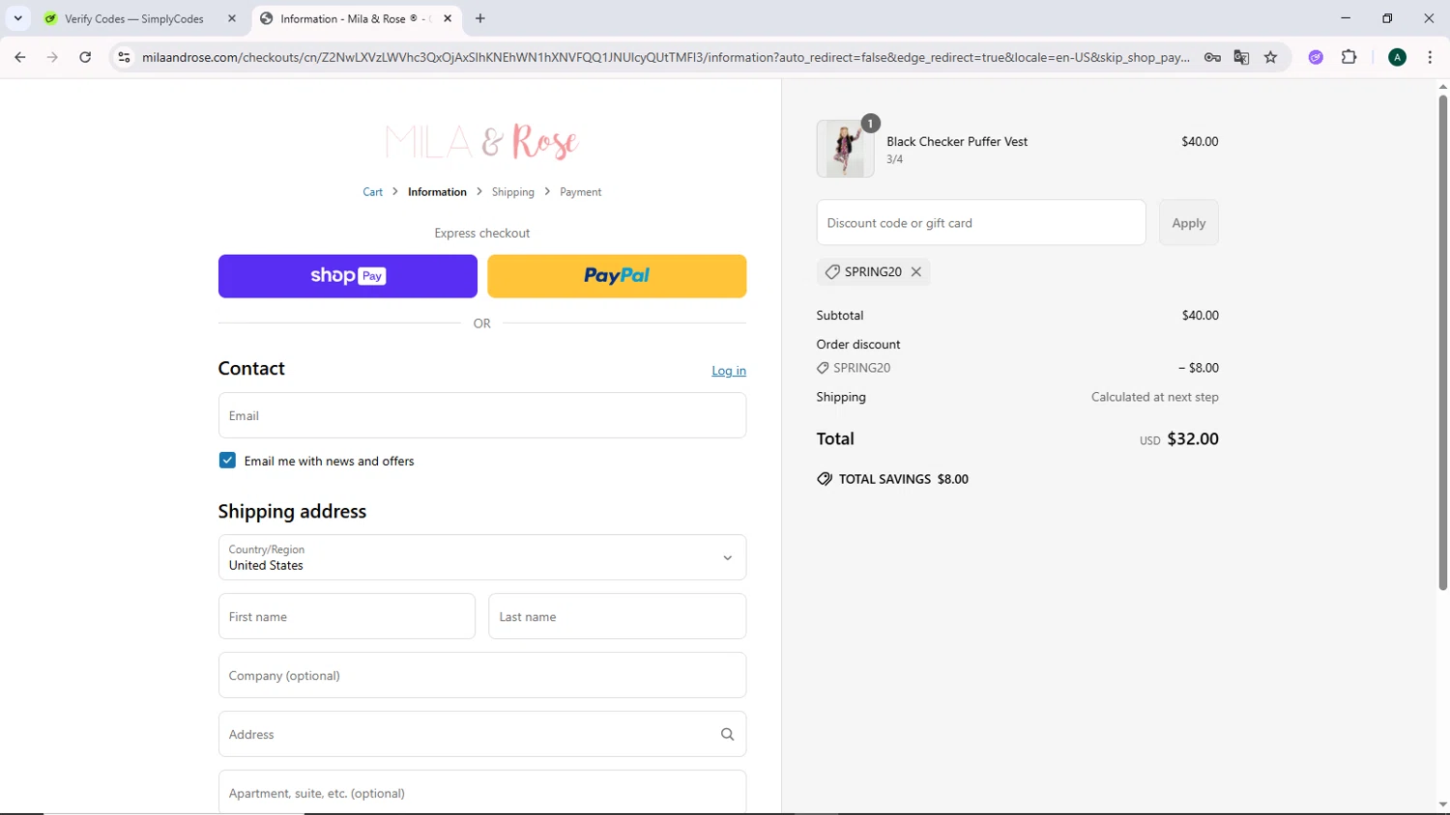Click the Information breadcrumb
1450x815 pixels.
(437, 192)
